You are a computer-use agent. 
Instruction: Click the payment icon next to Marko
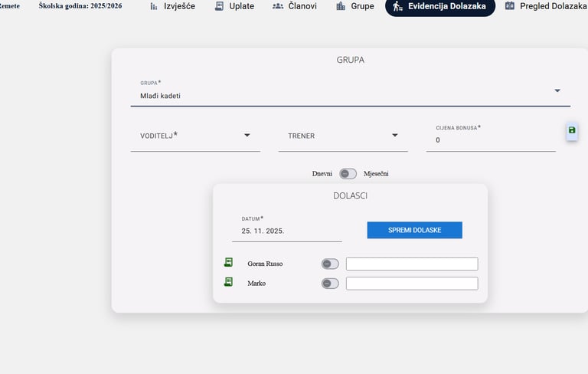[228, 282]
